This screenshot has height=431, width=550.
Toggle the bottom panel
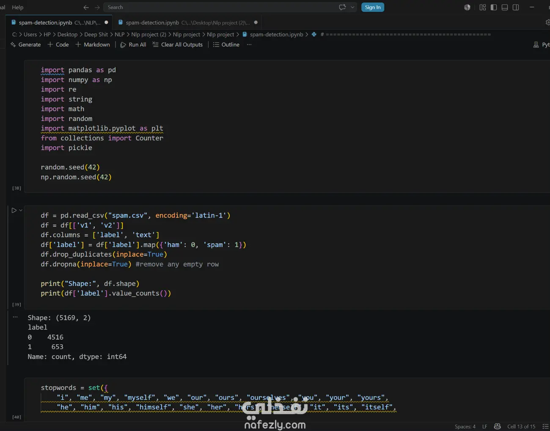point(505,7)
